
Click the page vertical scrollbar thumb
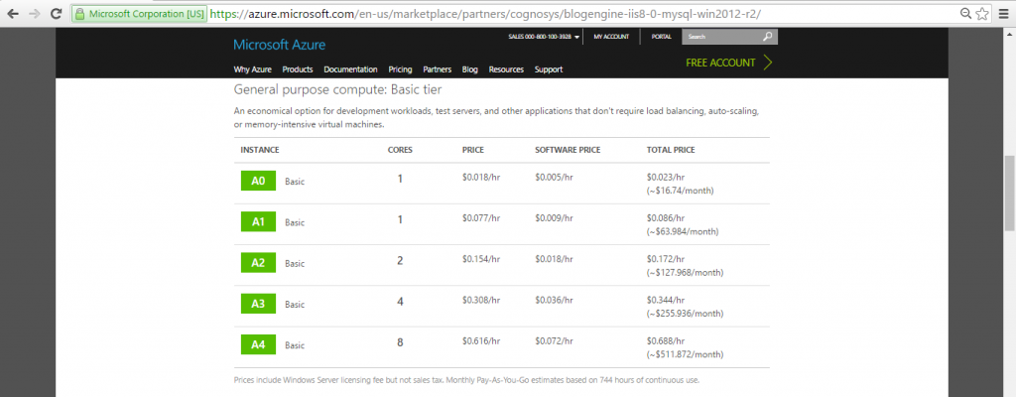[x=1009, y=194]
